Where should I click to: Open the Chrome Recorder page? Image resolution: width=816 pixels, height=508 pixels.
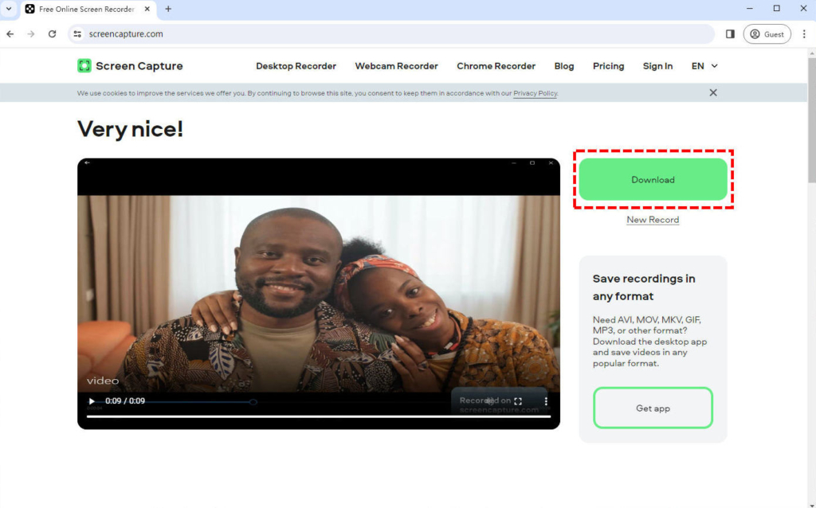(496, 66)
